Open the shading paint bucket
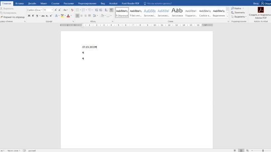Screen dimensions: 271x152 pyautogui.click(x=102, y=16)
